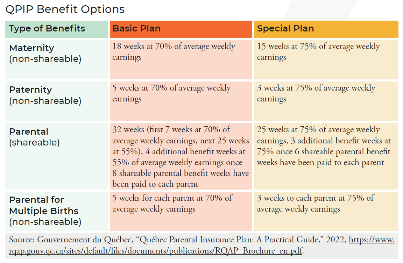Click the bold 'Parental' row heading
Image resolution: width=403 pixels, height=263 pixels.
(29, 131)
